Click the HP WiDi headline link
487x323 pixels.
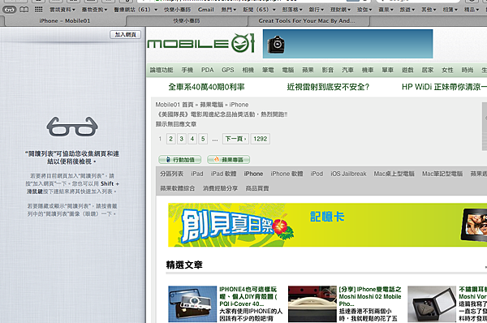(x=444, y=87)
